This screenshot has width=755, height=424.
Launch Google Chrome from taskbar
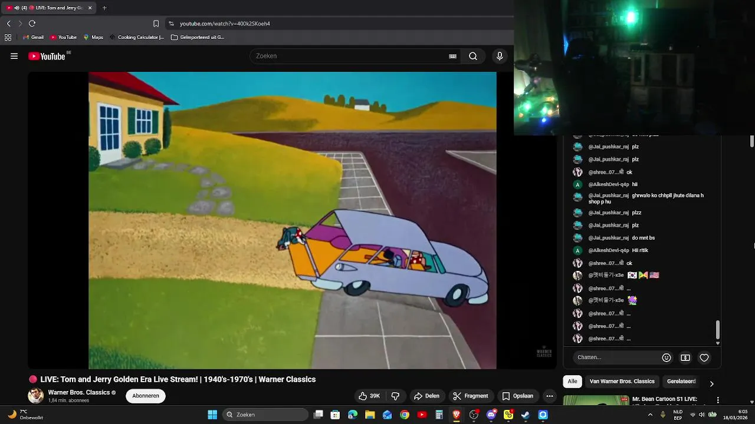click(x=405, y=415)
